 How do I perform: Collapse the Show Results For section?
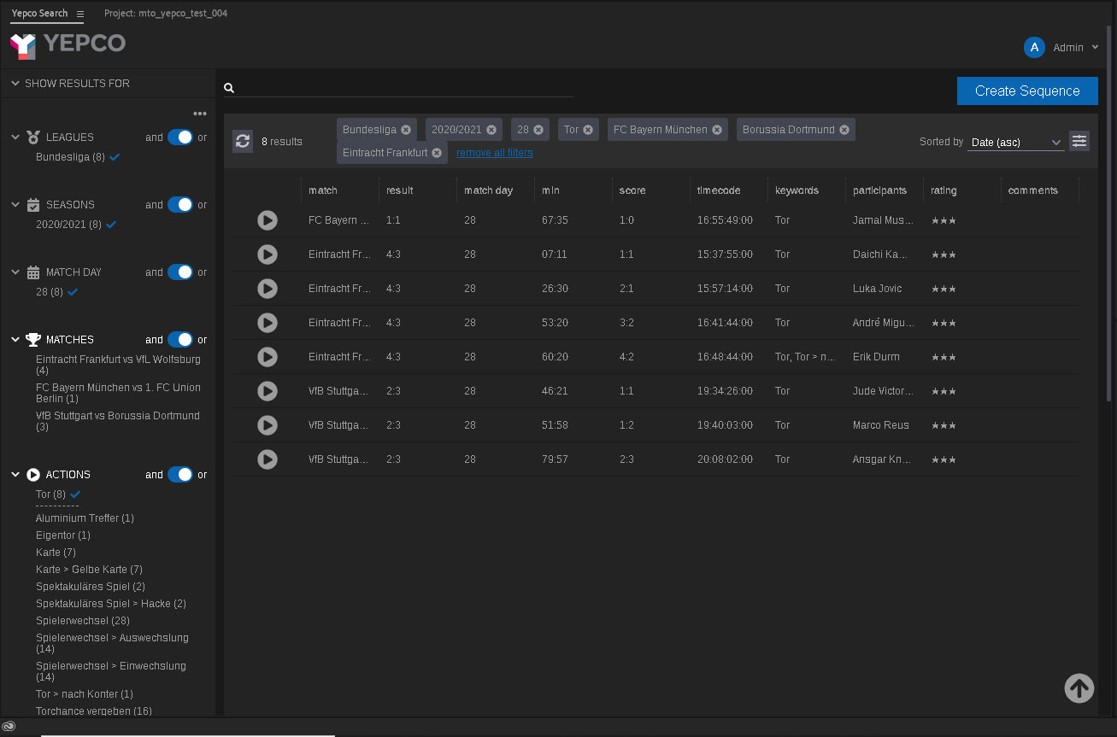[15, 83]
